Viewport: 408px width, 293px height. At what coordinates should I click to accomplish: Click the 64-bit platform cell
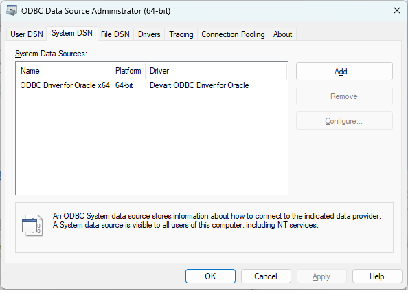[x=124, y=85]
